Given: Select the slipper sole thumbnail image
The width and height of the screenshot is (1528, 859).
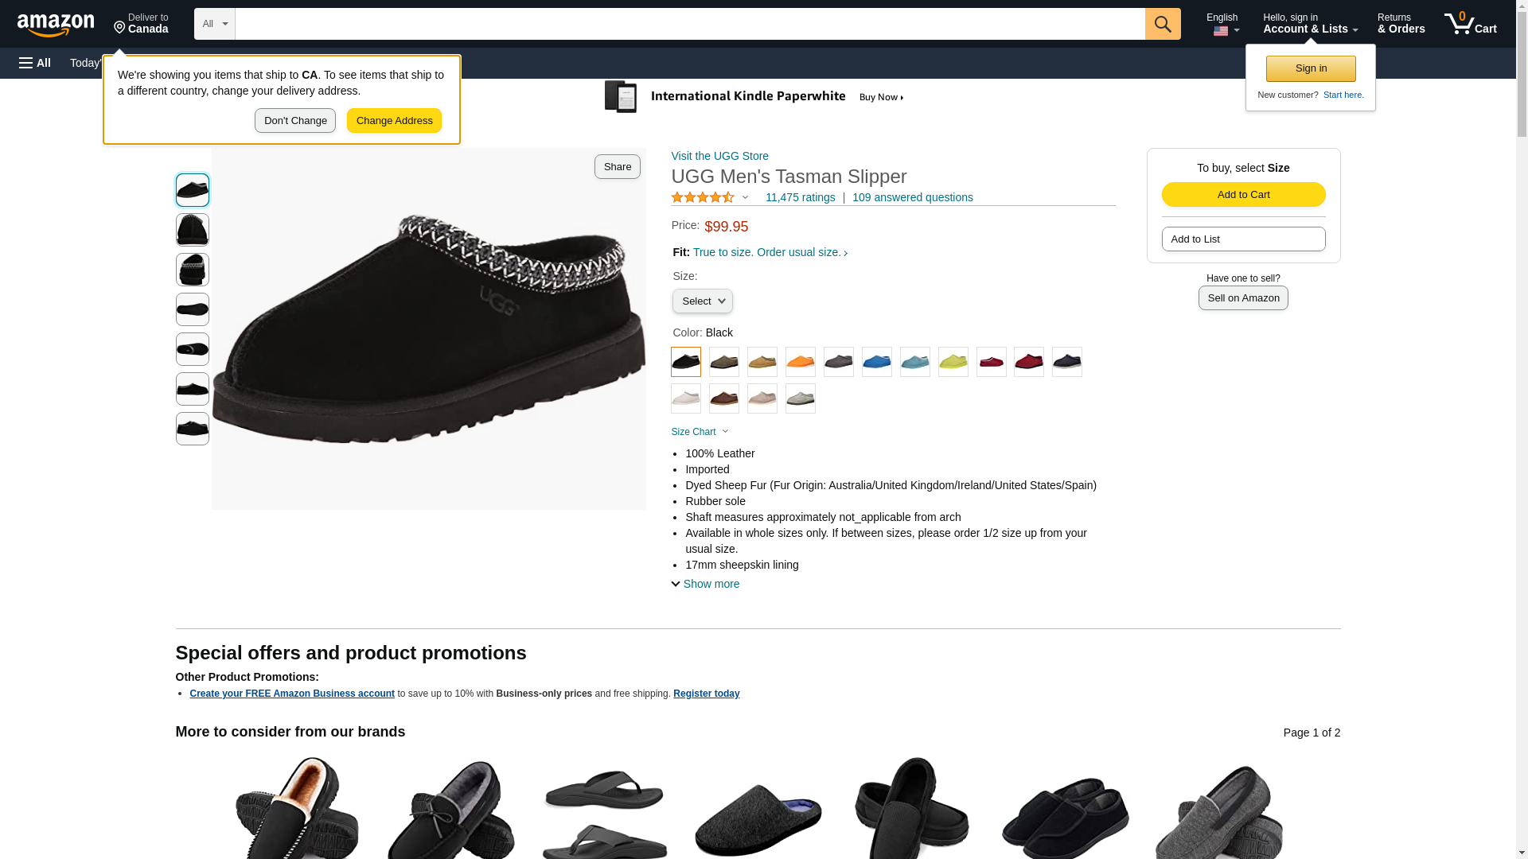Looking at the screenshot, I should tap(193, 309).
